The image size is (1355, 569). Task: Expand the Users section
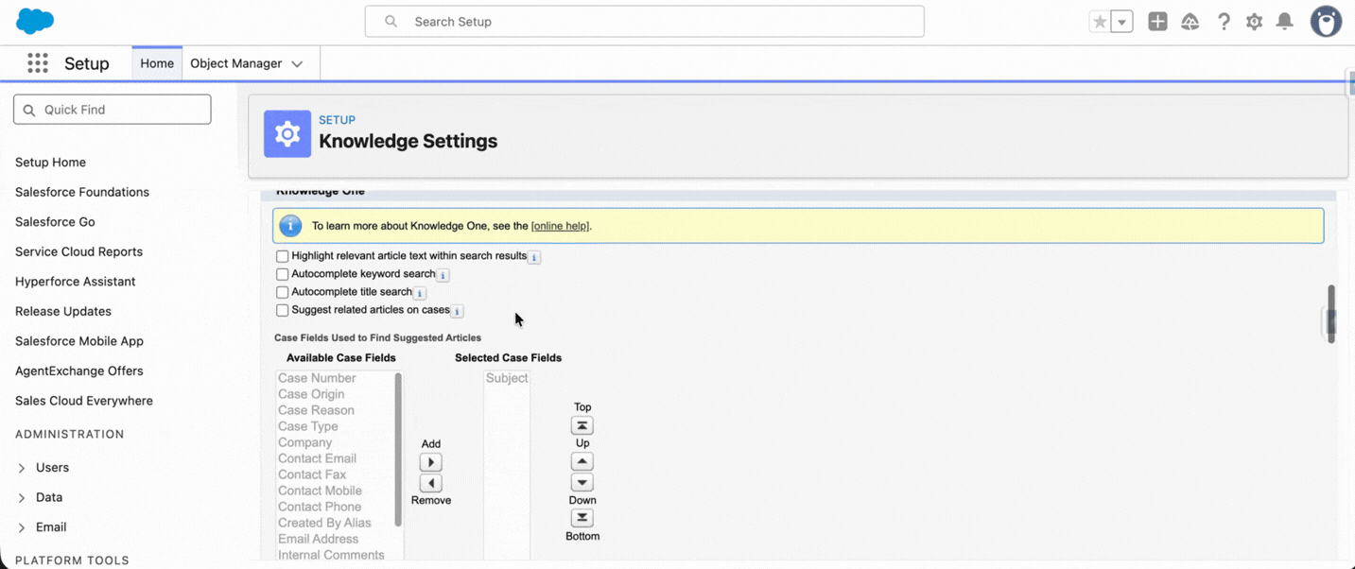22,468
